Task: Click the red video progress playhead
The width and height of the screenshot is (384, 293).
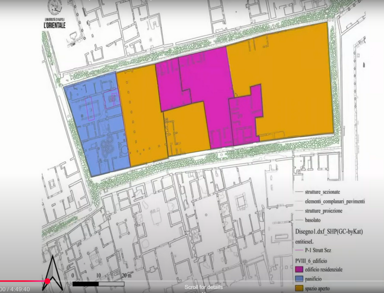Action: (x=47, y=281)
